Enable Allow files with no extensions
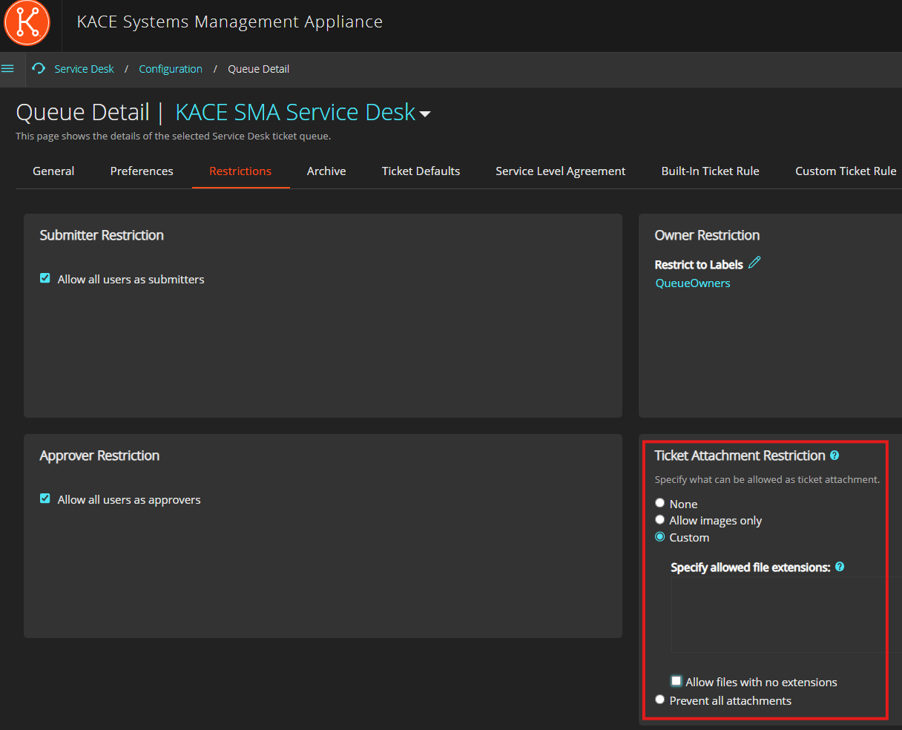Screen dimensions: 902x730 [x=676, y=681]
